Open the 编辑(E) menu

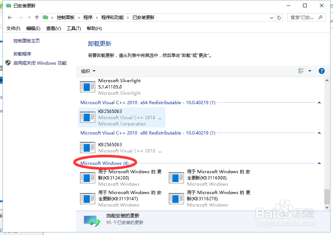tap(33, 28)
